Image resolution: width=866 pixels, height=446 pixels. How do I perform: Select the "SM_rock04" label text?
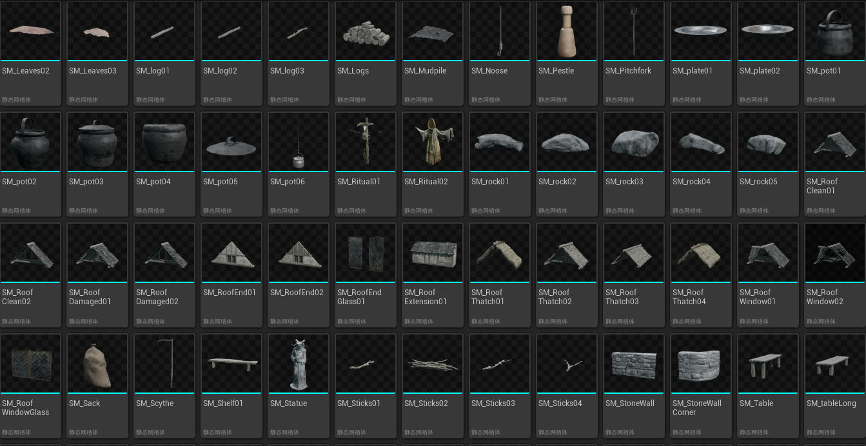[x=691, y=182]
